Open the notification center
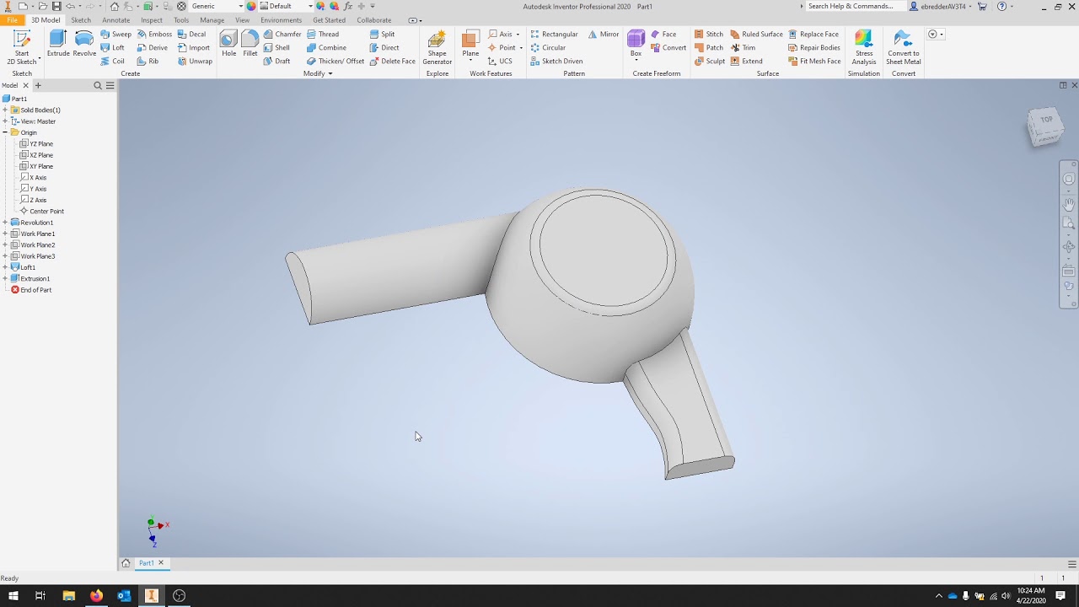Screen dimensions: 1079x607 [1060, 595]
